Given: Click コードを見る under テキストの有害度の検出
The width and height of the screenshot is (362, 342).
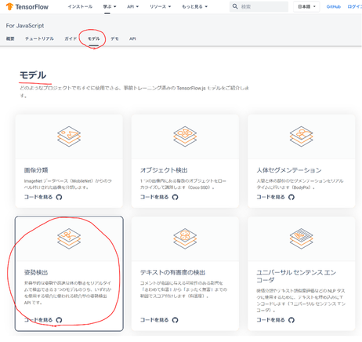Looking at the screenshot, I should pos(154,320).
